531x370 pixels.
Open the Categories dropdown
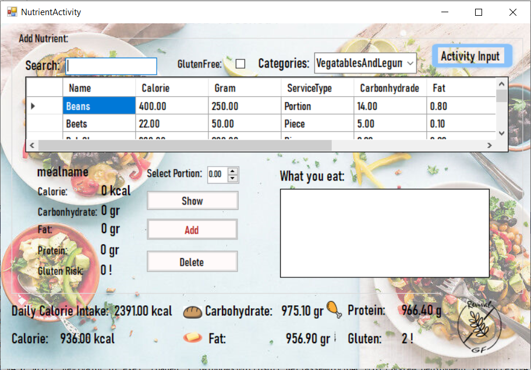[x=409, y=63]
